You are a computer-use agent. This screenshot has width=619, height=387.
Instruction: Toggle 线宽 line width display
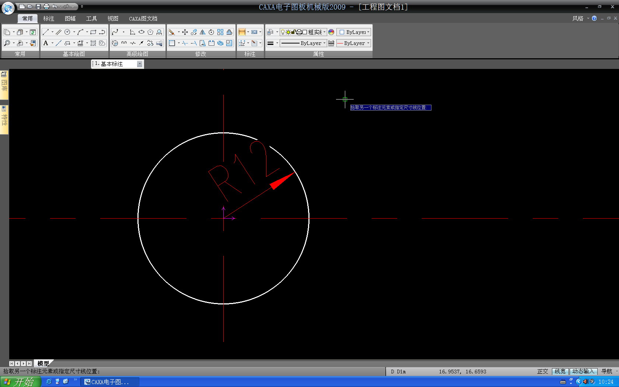click(560, 372)
